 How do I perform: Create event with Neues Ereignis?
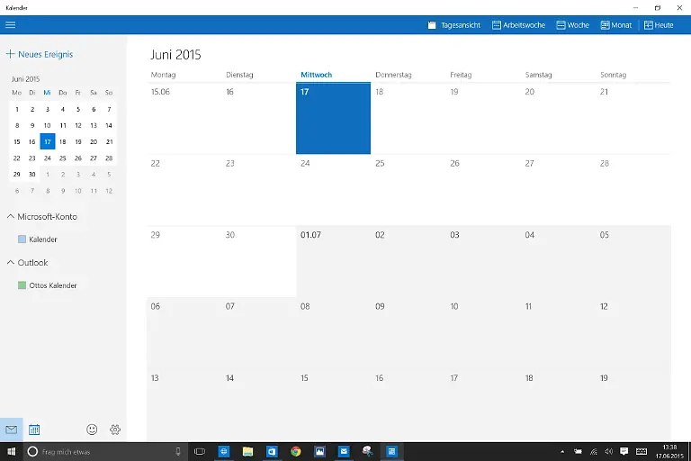tap(40, 55)
